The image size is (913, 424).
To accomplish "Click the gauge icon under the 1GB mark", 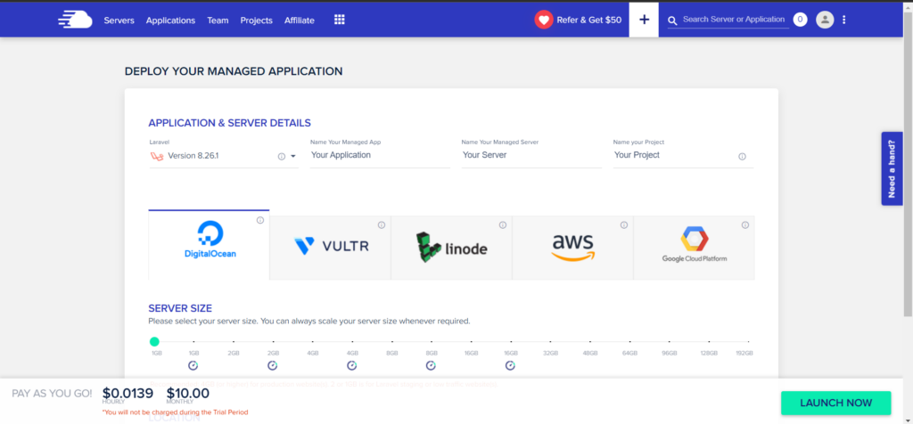I will pyautogui.click(x=193, y=365).
